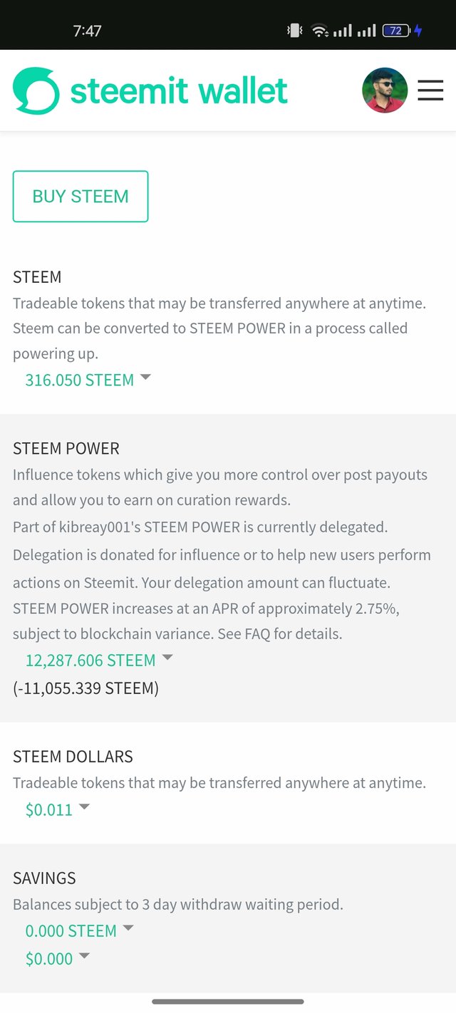
Task: Tap the bottom navigation gesture bar
Action: [228, 1002]
